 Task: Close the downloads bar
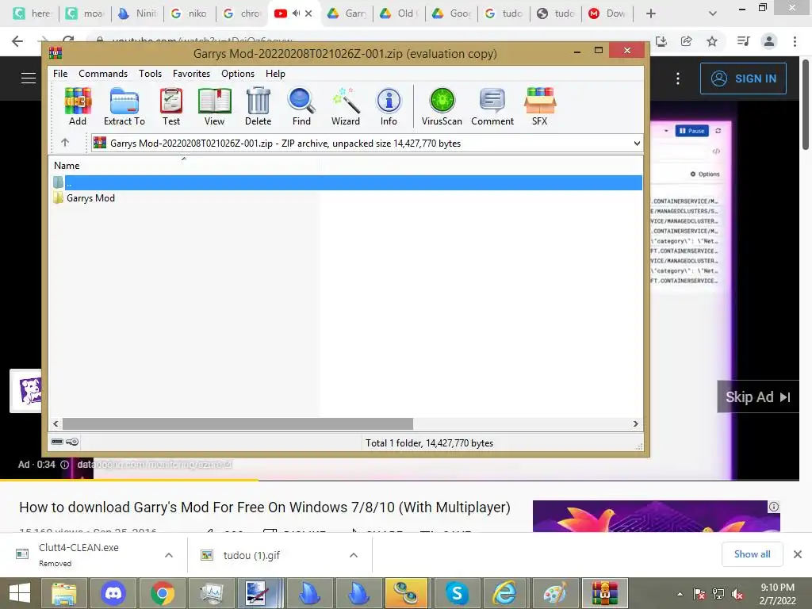798,554
